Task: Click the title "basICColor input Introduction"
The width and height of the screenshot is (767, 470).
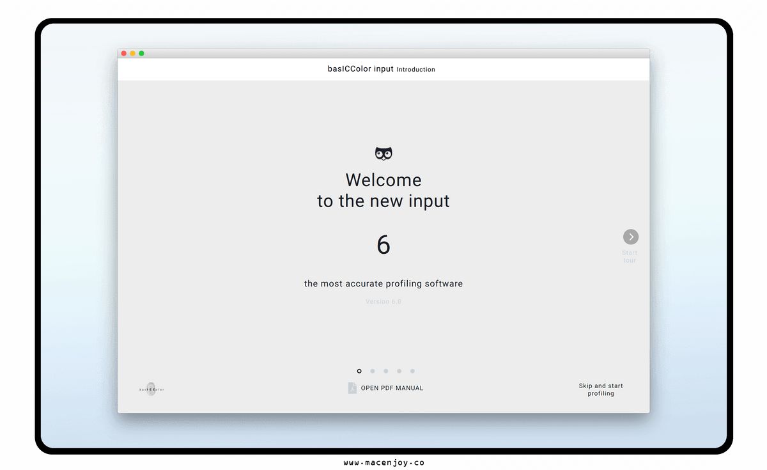Action: (x=382, y=69)
